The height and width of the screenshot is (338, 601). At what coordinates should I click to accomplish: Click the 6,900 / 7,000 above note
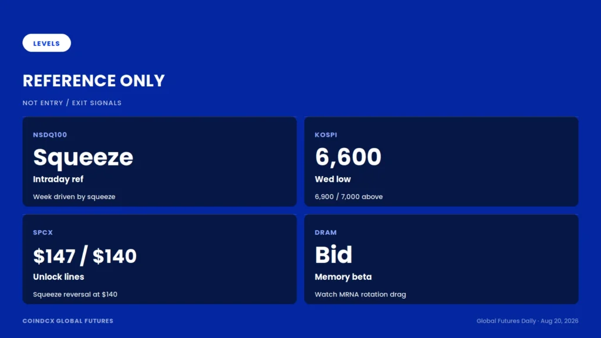click(x=349, y=197)
